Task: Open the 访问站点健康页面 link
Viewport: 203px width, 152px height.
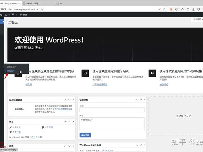Action: (x=62, y=109)
